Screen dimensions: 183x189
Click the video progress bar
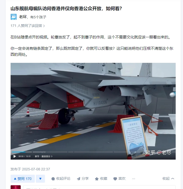click(93, 152)
